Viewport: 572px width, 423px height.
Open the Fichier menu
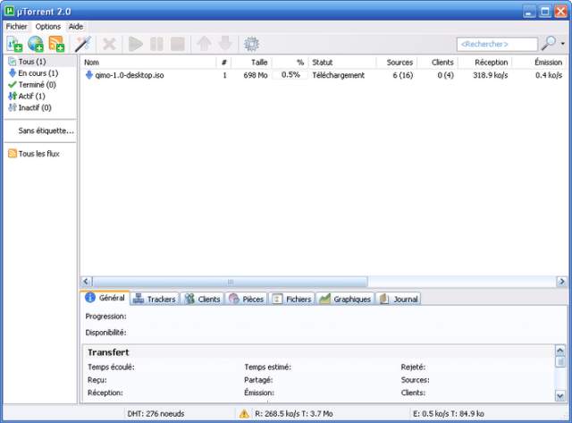click(17, 27)
